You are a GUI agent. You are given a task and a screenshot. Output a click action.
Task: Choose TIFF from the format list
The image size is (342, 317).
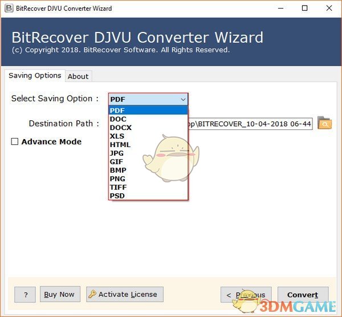tap(148, 187)
